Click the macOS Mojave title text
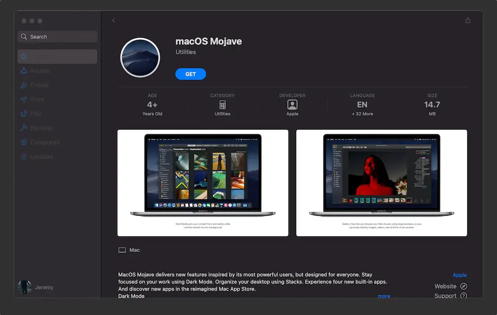497x315 pixels. coord(208,41)
